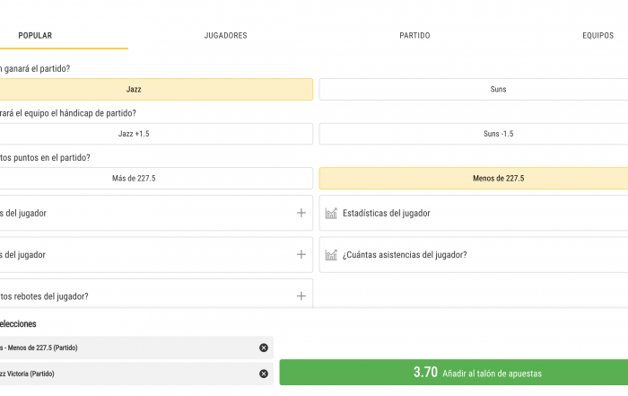
Task: Remove the Menos de 227.5 selection
Action: [x=264, y=348]
